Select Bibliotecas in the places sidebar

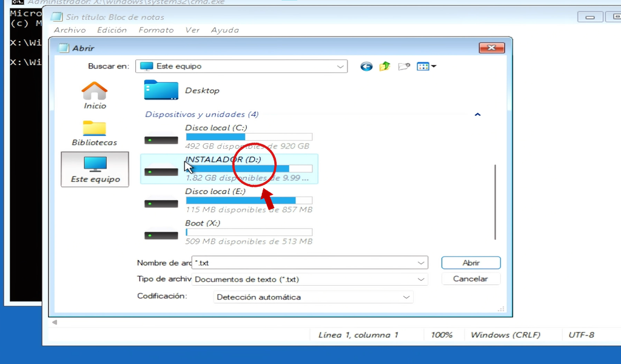pos(94,133)
